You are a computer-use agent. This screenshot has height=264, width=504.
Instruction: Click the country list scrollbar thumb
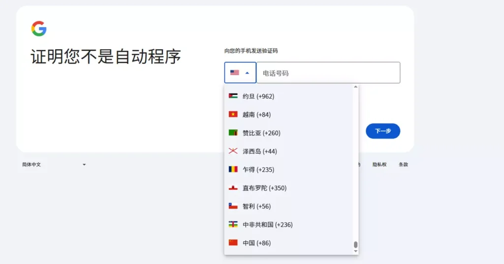[x=355, y=245]
